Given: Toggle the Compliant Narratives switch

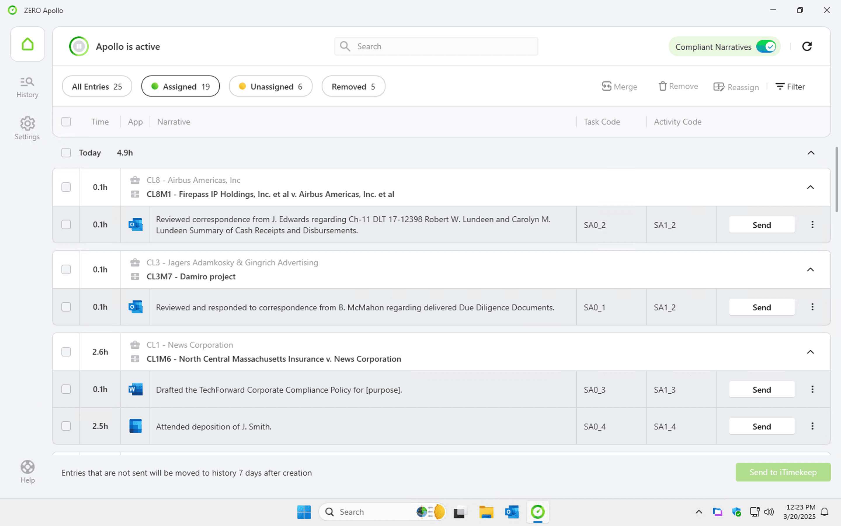Looking at the screenshot, I should click(766, 47).
